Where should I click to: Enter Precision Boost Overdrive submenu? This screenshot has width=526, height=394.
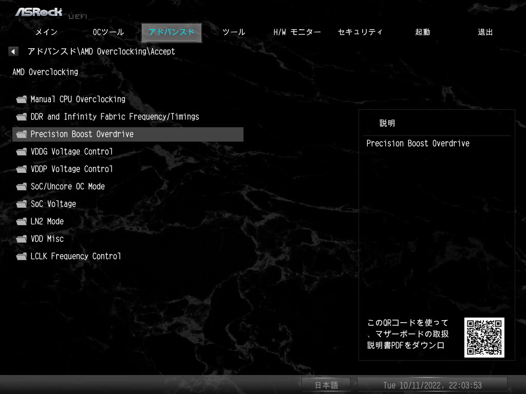pos(128,134)
